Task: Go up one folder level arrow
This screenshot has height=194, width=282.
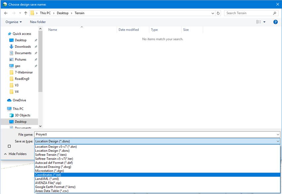Action: (26, 13)
